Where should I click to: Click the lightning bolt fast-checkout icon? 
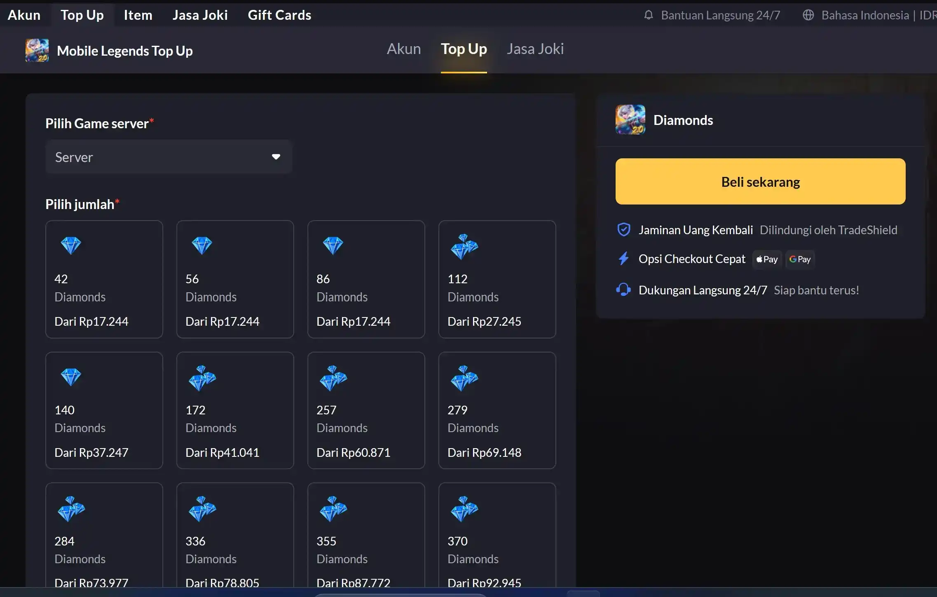(x=623, y=259)
